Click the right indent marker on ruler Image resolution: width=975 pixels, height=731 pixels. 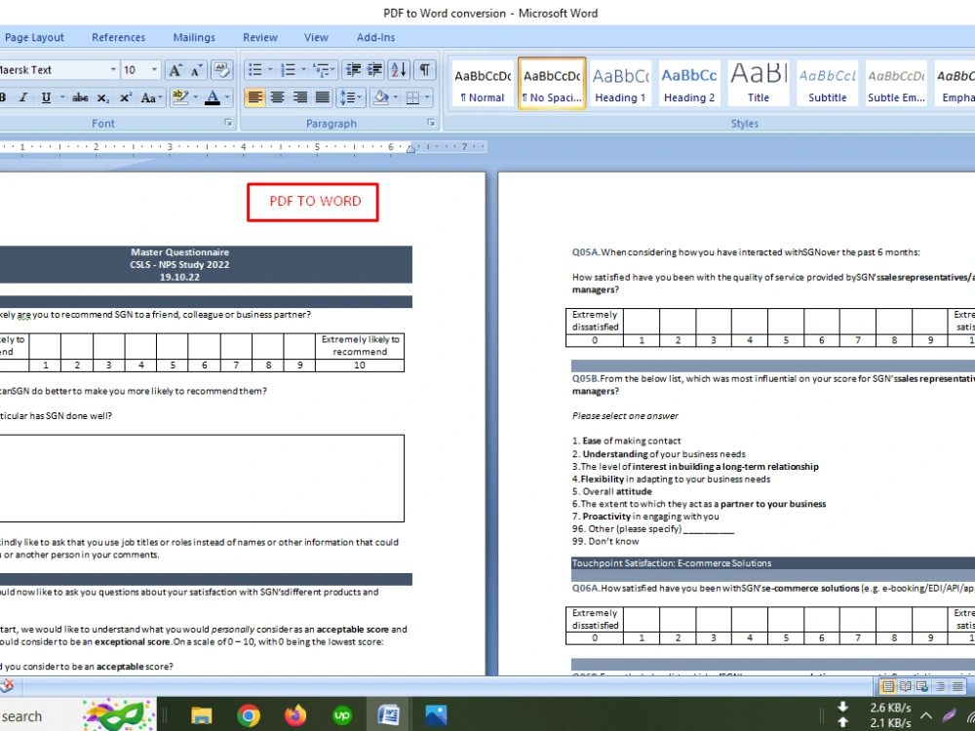[410, 148]
